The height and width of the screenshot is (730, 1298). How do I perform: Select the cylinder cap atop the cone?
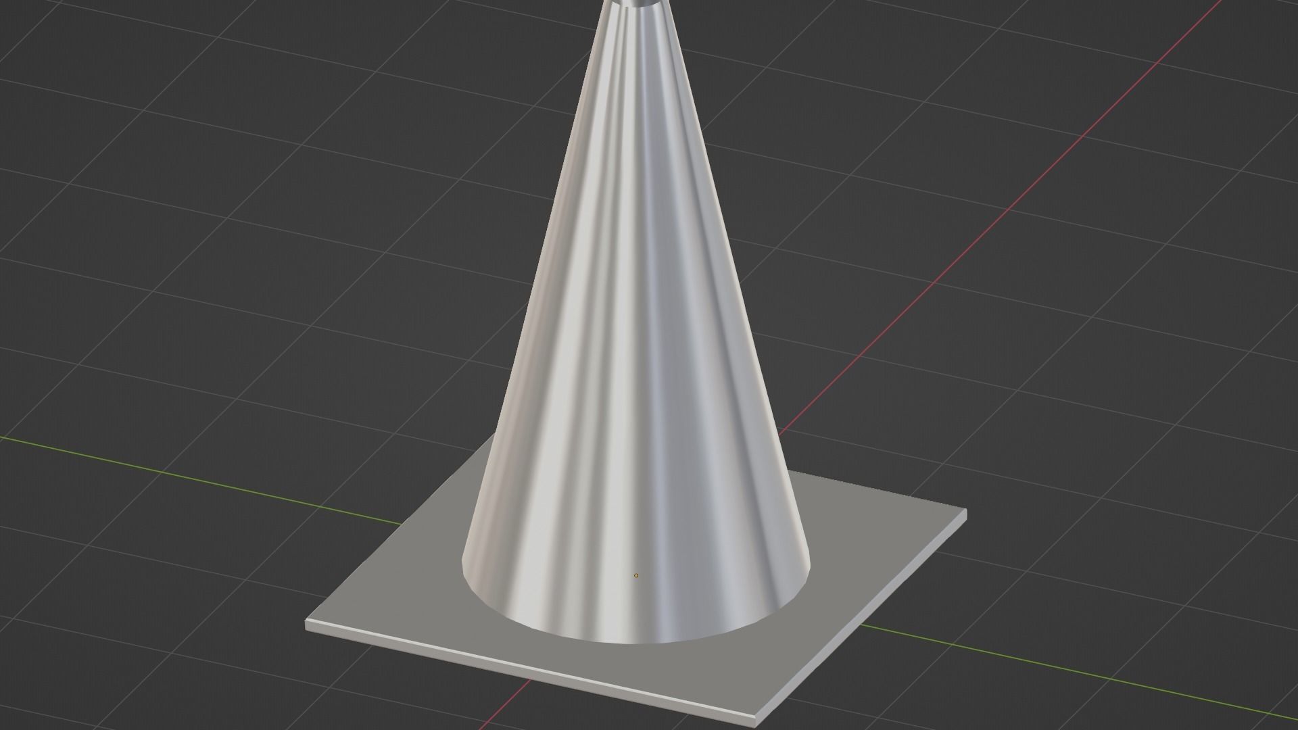(636, 4)
